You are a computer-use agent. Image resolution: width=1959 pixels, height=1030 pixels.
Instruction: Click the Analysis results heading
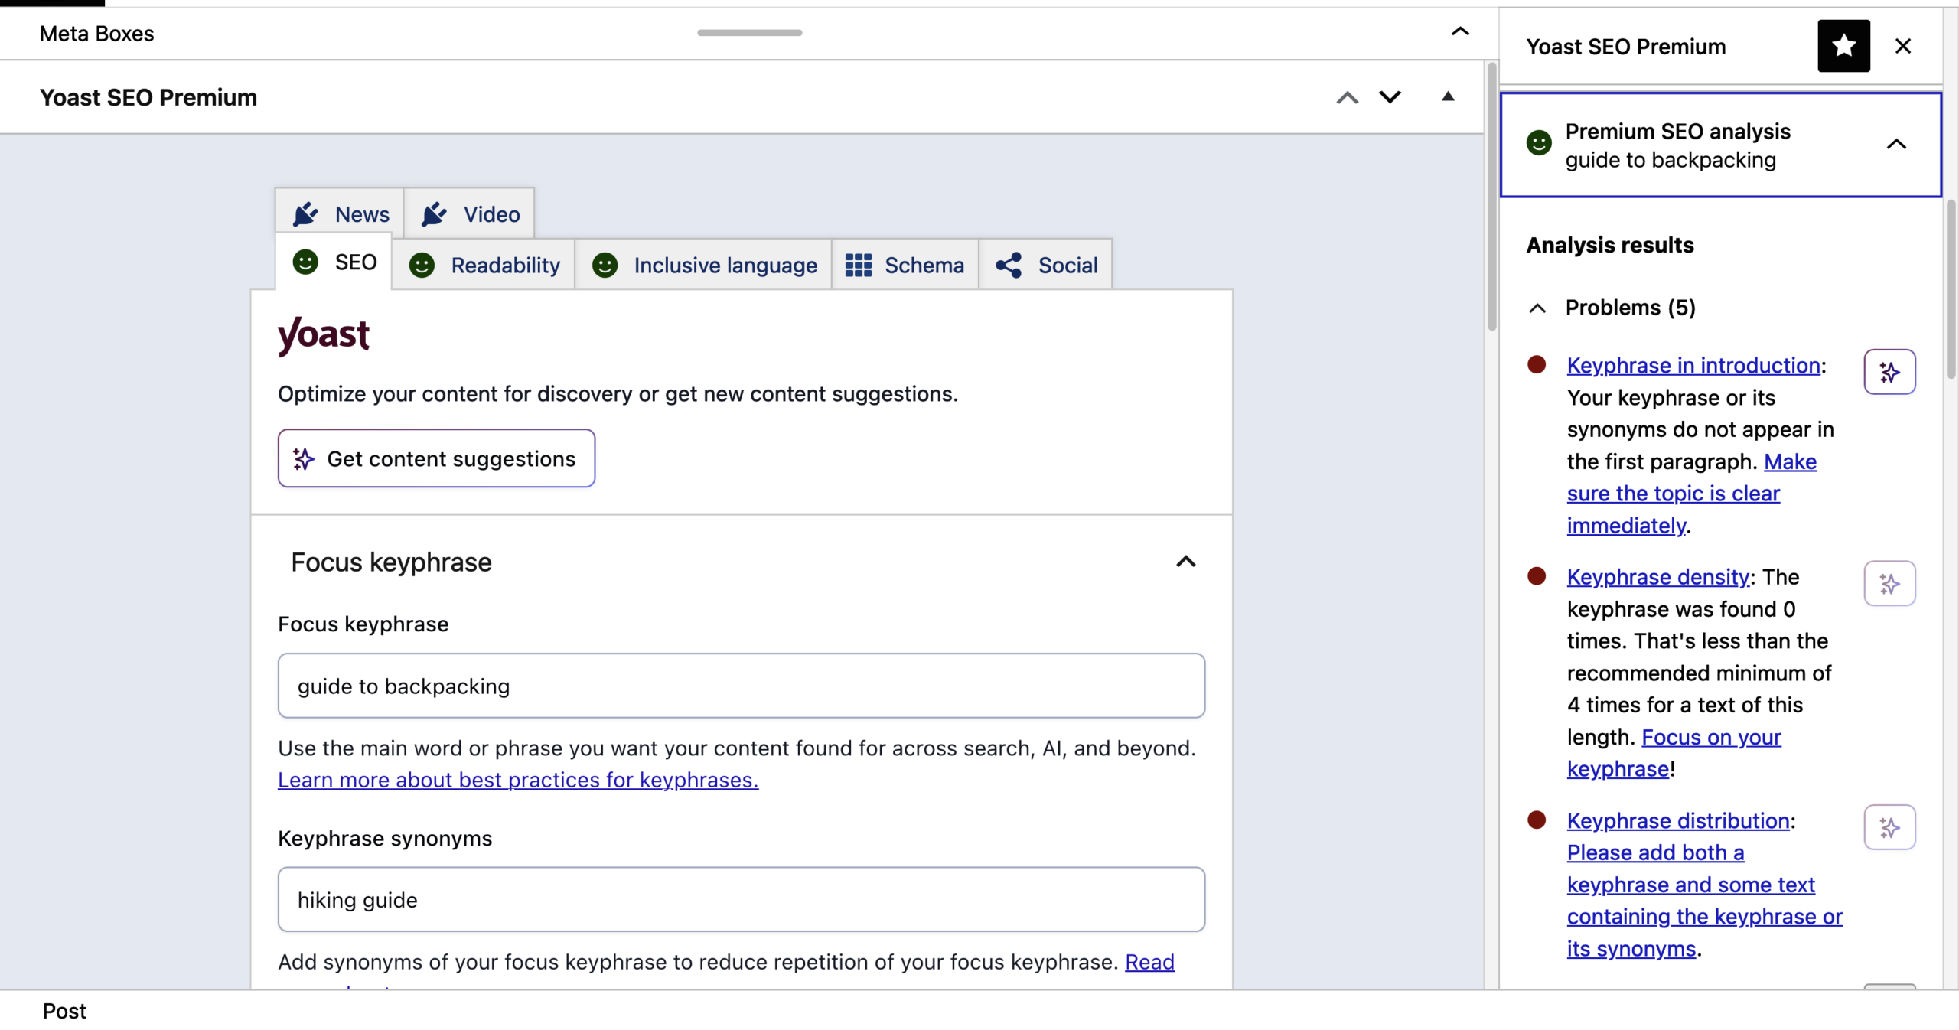[1610, 245]
